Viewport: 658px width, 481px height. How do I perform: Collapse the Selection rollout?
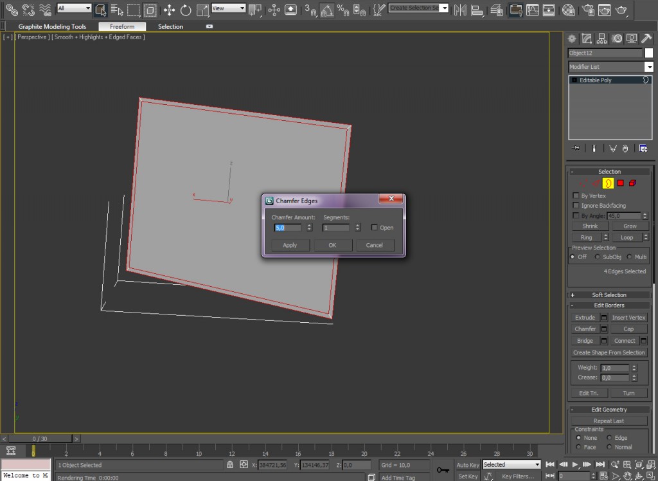[x=609, y=172]
